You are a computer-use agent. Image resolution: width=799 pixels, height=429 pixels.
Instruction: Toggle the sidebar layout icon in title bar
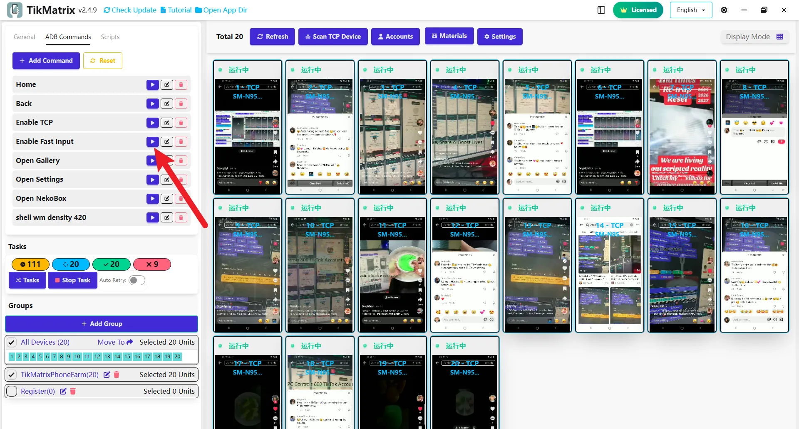[601, 10]
